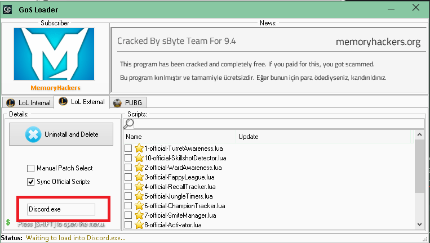Click the MemoryHackers logo image
430x243 pixels.
[x=54, y=54]
